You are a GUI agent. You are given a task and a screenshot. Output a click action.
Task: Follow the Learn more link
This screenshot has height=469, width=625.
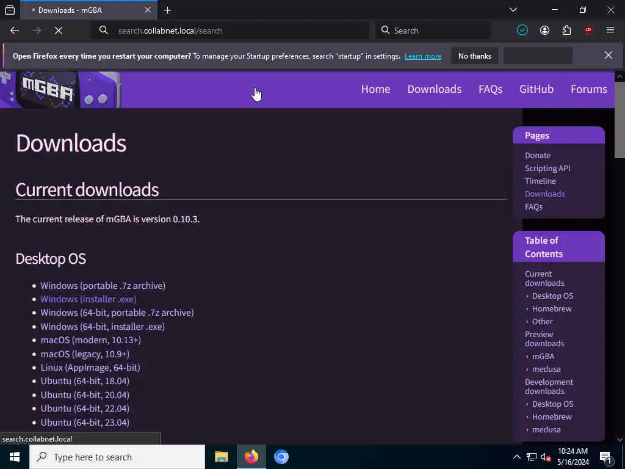click(x=423, y=56)
